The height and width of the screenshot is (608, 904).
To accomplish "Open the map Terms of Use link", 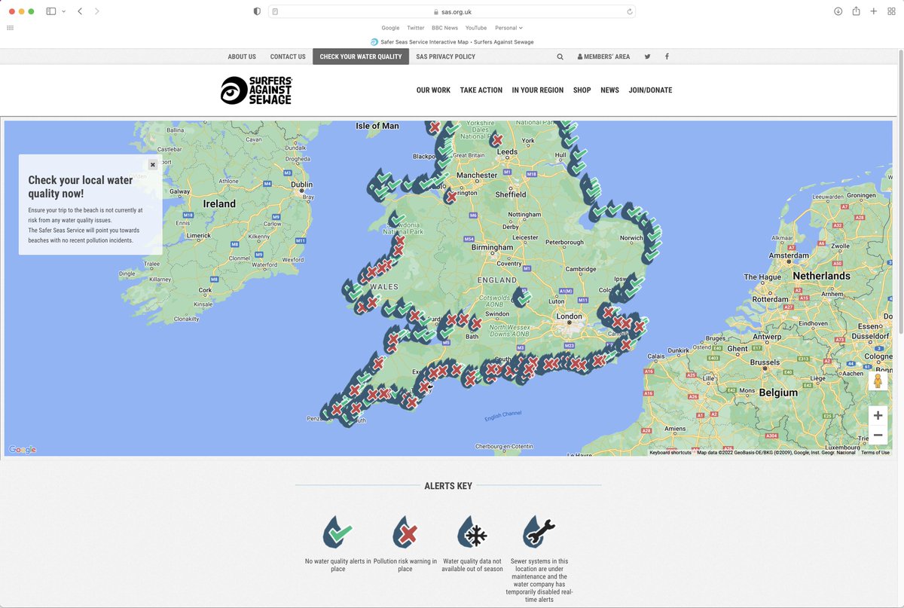I will [875, 453].
